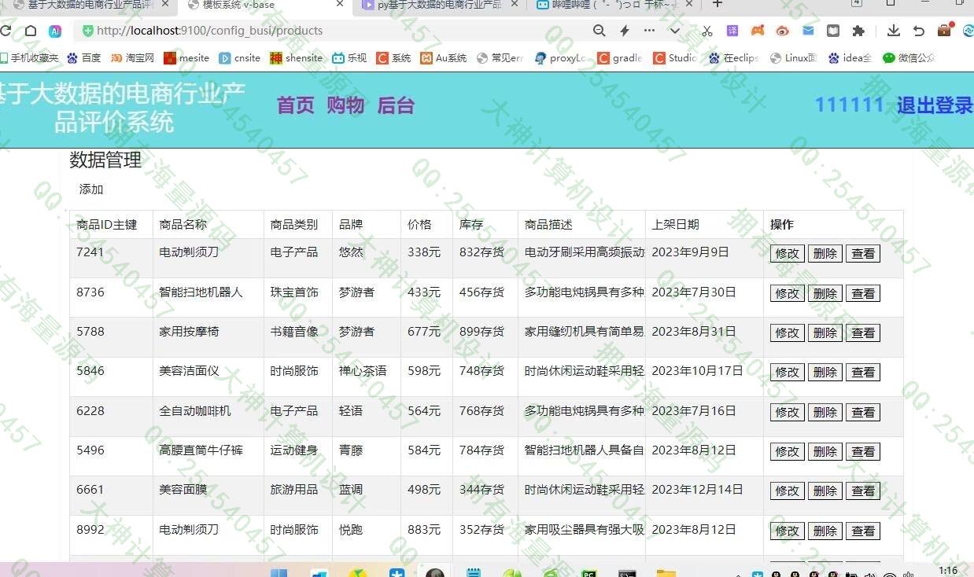Open the 手机收藏夹 bookmark
The image size is (974, 577).
coord(29,57)
